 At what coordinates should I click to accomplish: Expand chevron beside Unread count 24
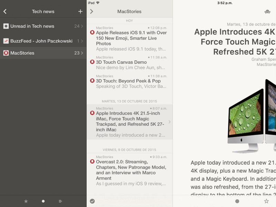pos(82,26)
